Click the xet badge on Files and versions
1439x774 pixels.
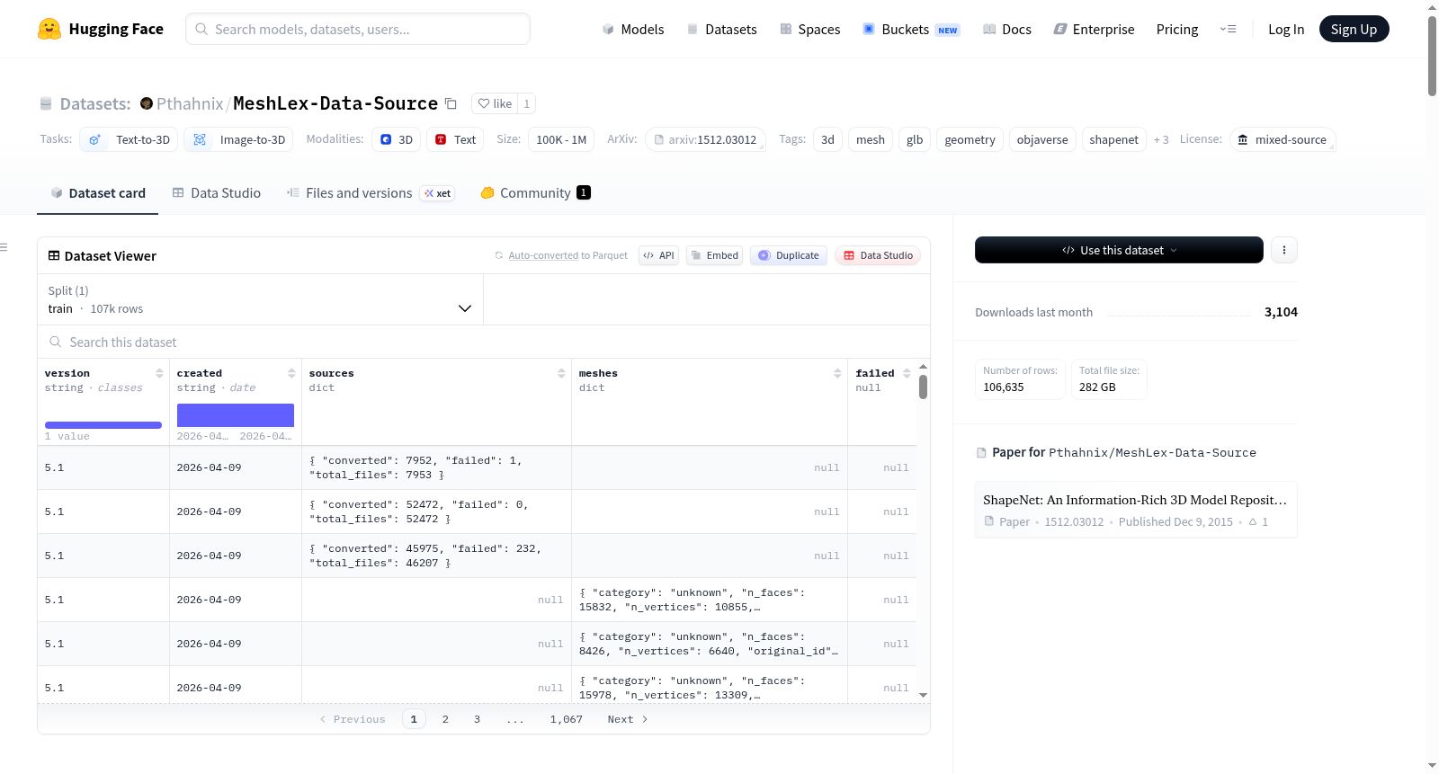438,193
